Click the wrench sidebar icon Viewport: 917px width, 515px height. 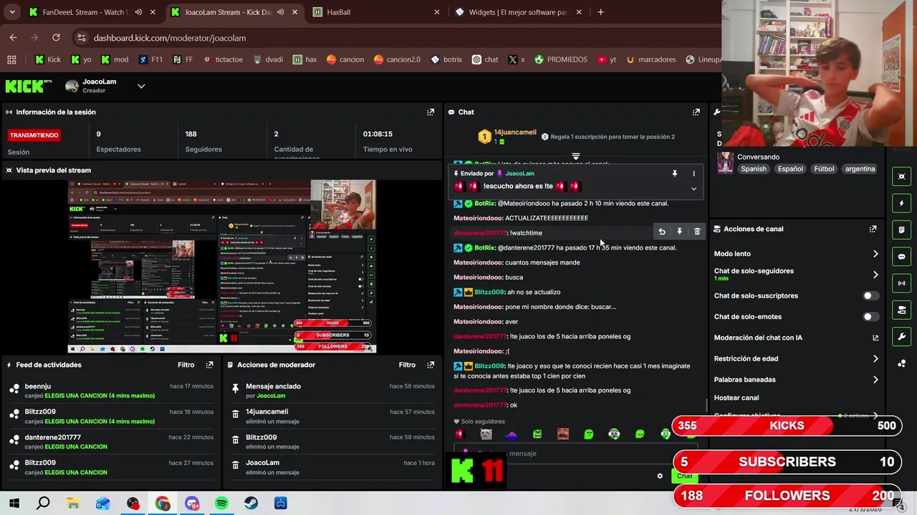click(x=901, y=337)
